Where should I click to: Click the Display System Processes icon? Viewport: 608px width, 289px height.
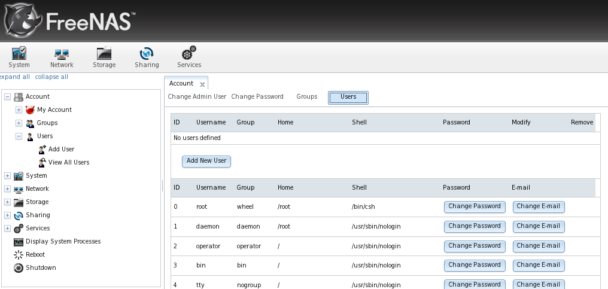tap(18, 242)
